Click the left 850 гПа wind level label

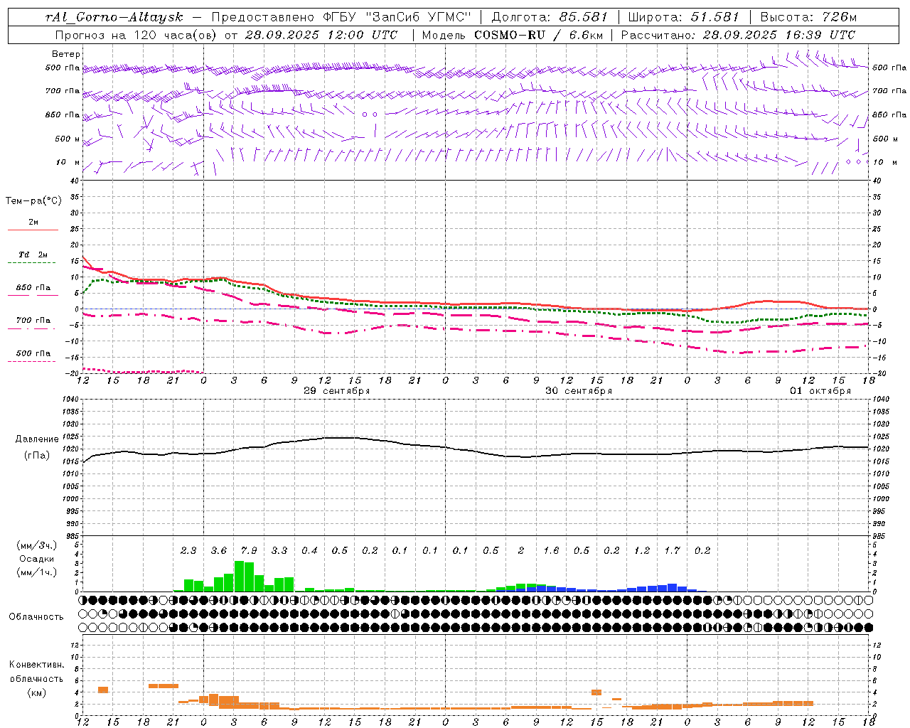[x=63, y=114]
